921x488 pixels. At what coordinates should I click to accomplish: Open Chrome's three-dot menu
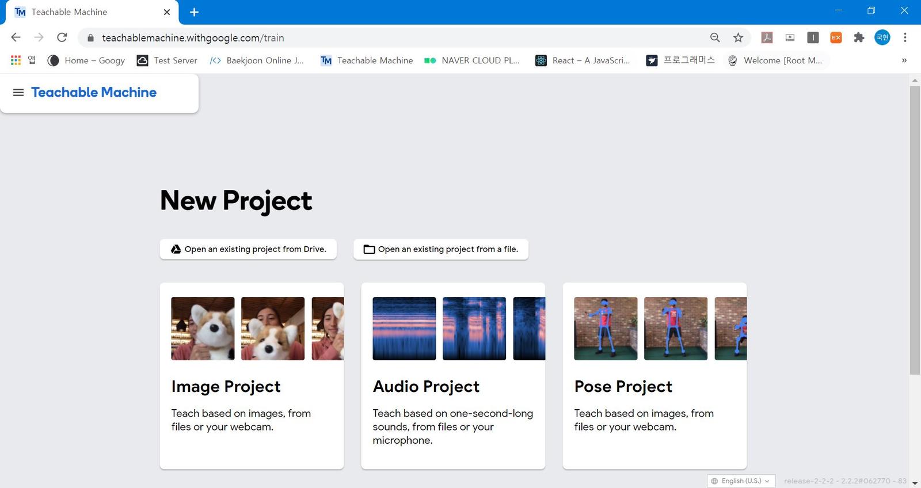pyautogui.click(x=905, y=38)
